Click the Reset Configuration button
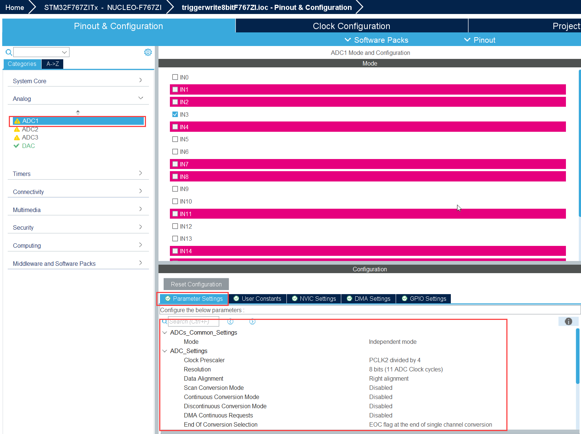Screen dimensions: 581x434 pyautogui.click(x=196, y=284)
